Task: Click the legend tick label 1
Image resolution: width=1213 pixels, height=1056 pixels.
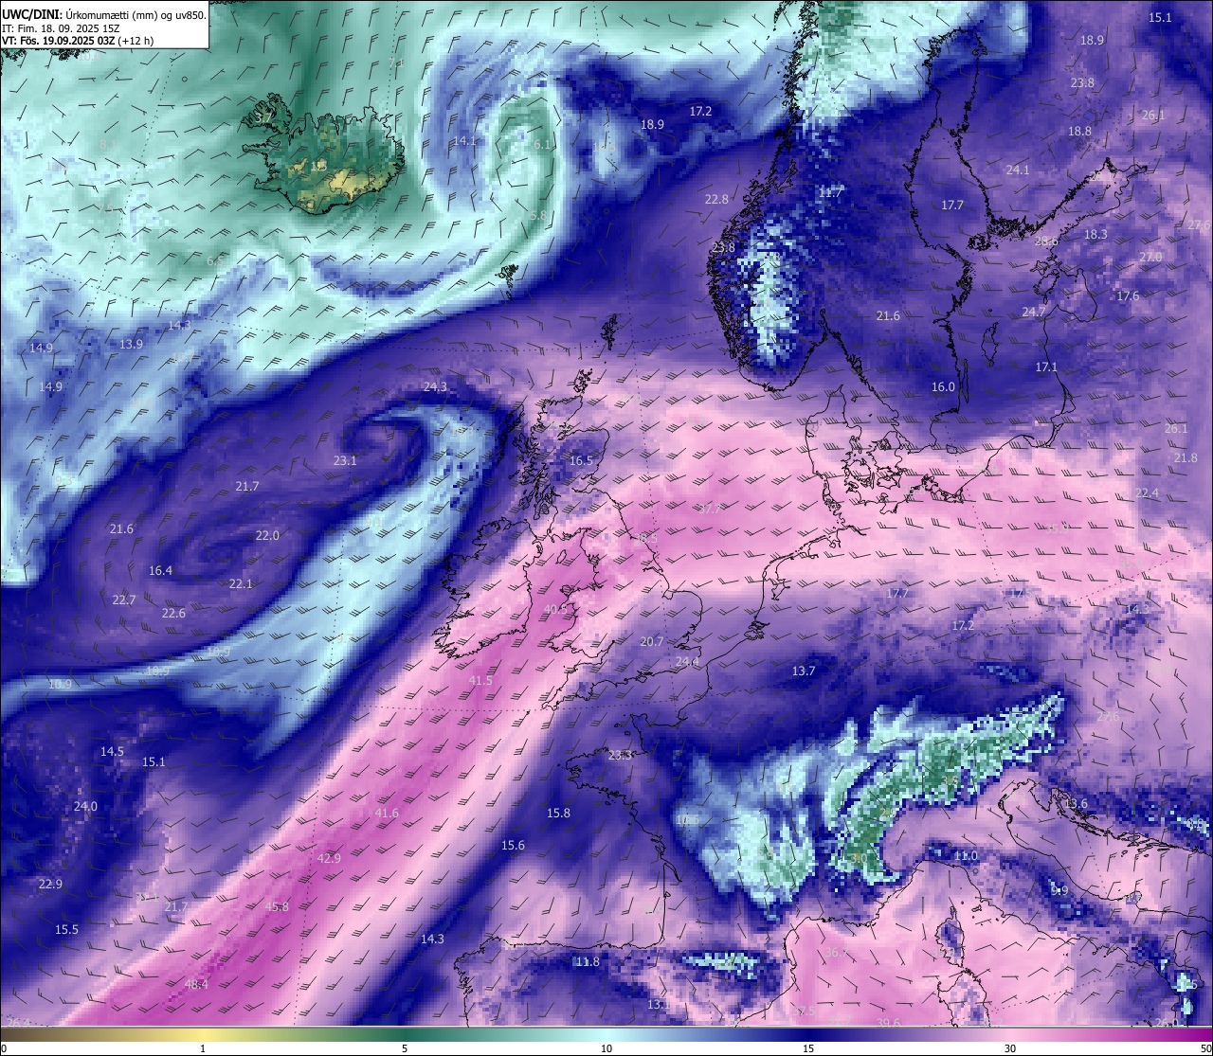Action: click(203, 1048)
